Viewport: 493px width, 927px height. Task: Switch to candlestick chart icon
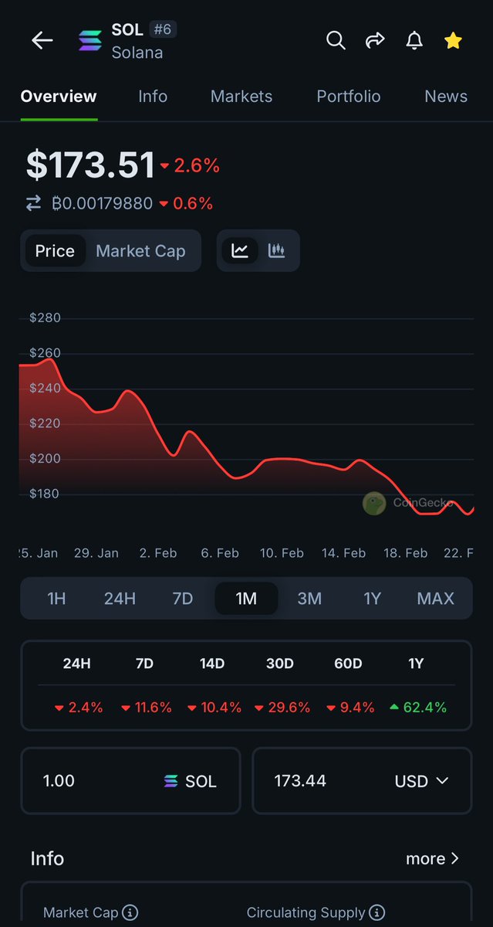(276, 250)
